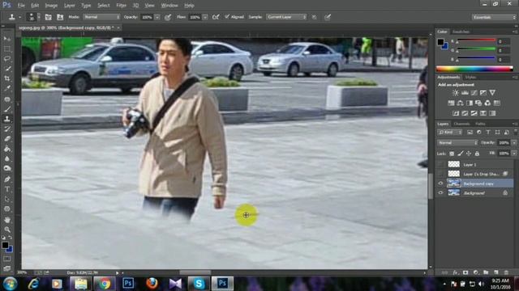Show Layer 1's Drop Shadow layer
Screen dimensions: 519x291
[x=440, y=174]
